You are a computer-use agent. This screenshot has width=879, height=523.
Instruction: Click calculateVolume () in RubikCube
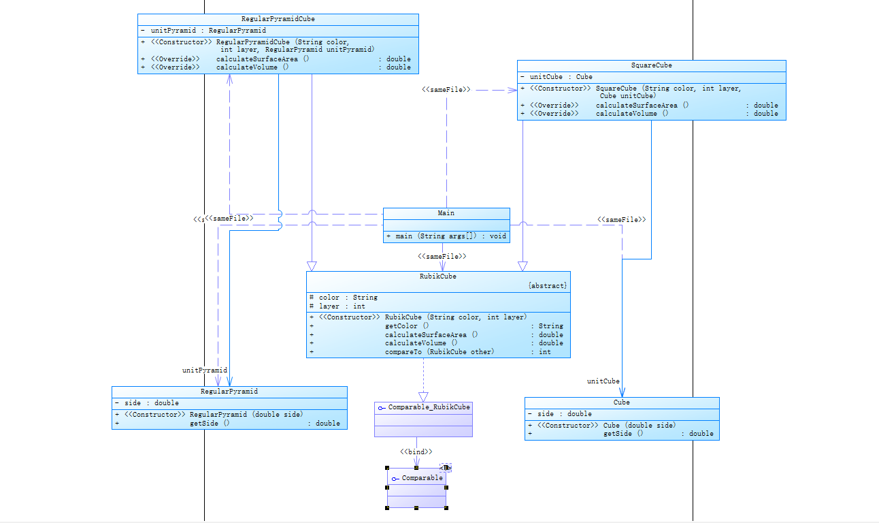[436, 343]
